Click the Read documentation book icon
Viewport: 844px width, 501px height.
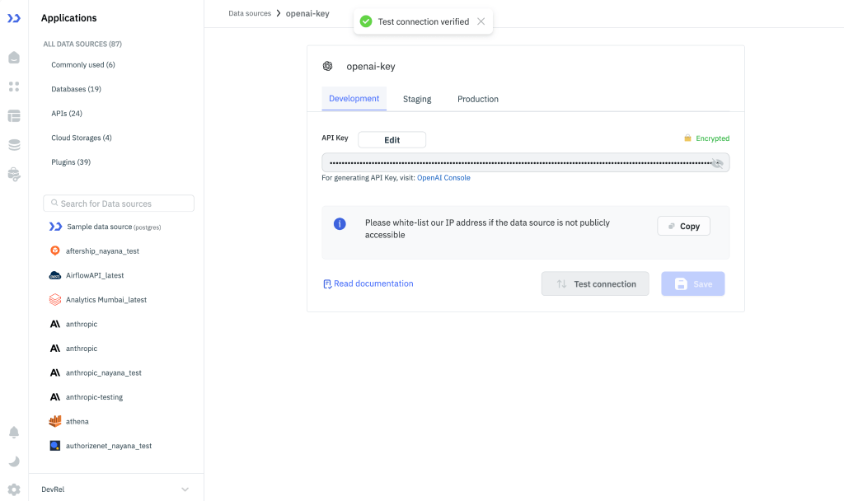(x=326, y=284)
